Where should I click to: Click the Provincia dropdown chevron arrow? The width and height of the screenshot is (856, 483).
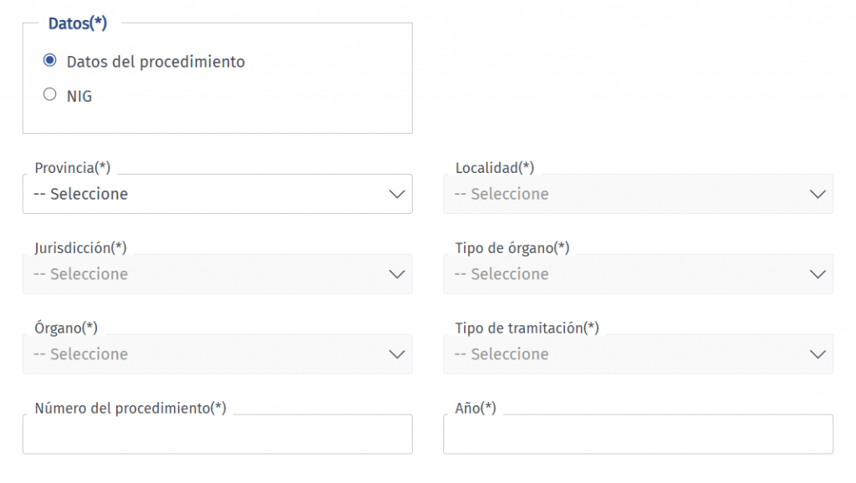point(397,194)
